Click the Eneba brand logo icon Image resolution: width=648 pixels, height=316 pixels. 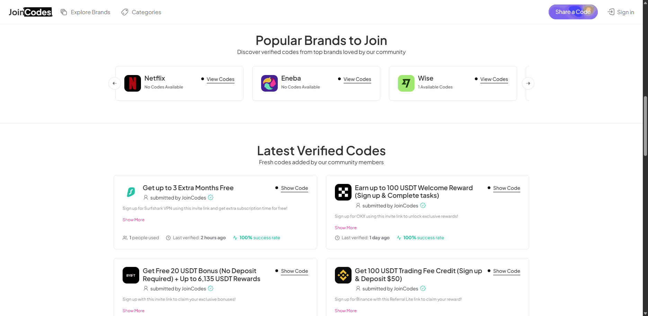269,83
